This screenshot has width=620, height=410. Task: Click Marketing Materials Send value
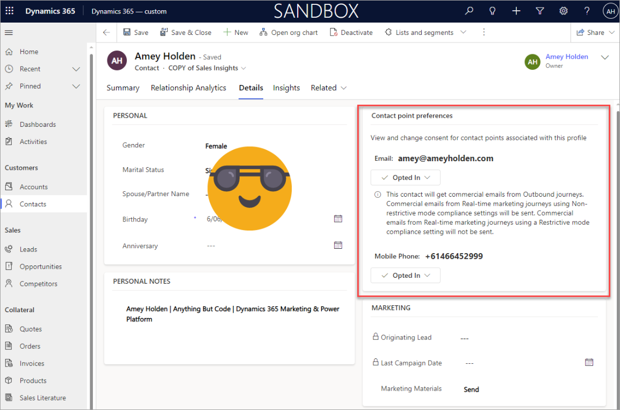[471, 390]
